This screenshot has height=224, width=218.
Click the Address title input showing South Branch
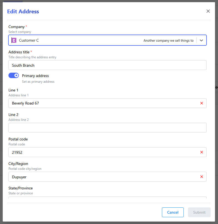tap(108, 65)
